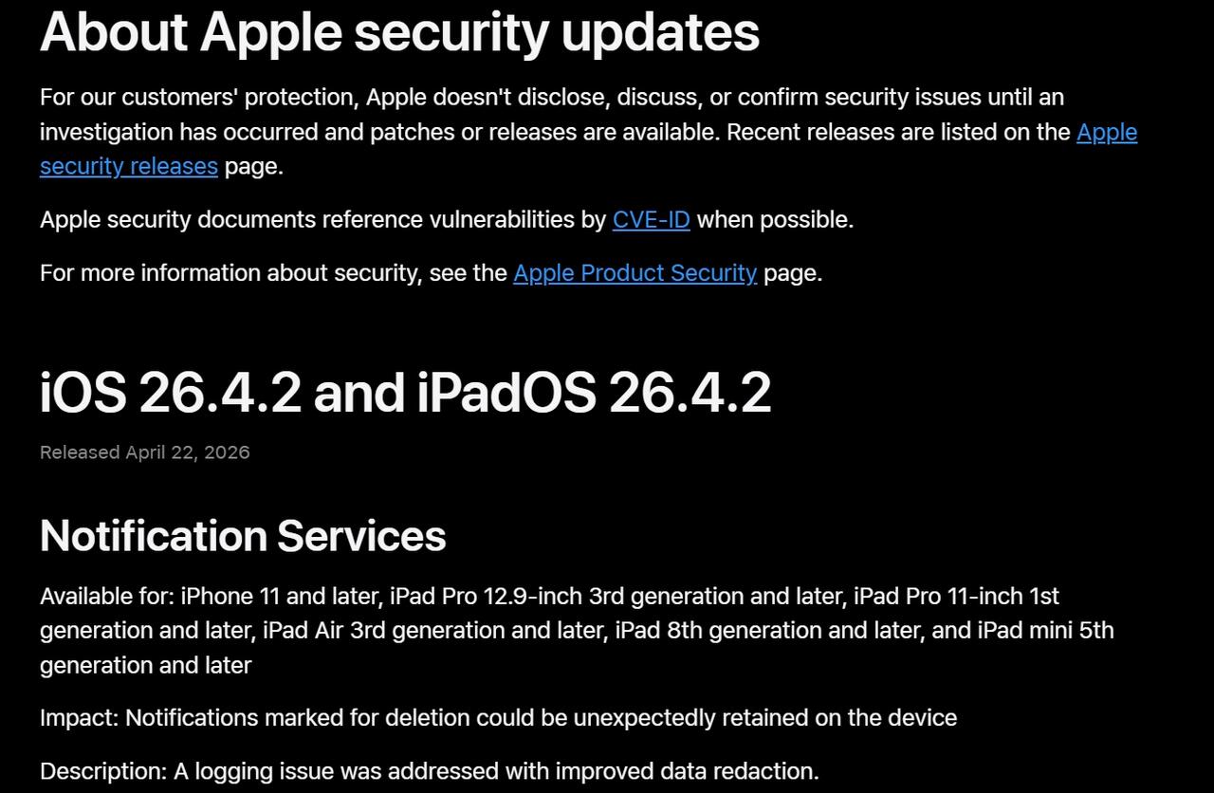1214x793 pixels.
Task: Click the Released April 22, 2026 date text
Action: [144, 452]
